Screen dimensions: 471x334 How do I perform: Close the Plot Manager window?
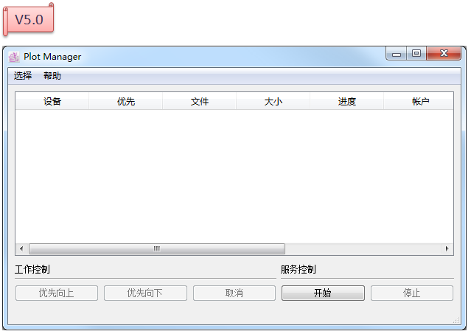click(x=444, y=54)
